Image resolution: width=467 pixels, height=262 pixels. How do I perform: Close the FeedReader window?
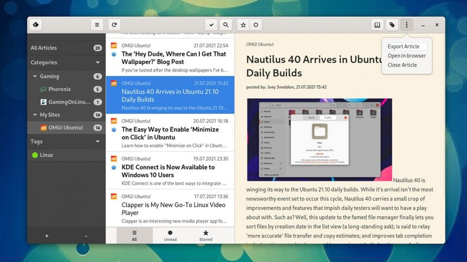(437, 25)
